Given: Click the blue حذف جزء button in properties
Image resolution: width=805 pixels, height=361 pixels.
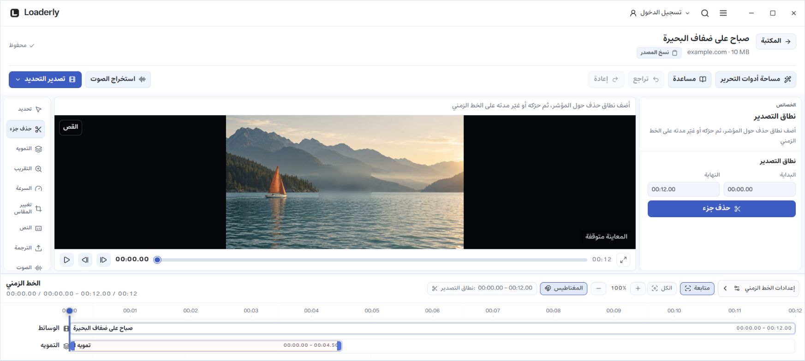Looking at the screenshot, I should point(722,209).
